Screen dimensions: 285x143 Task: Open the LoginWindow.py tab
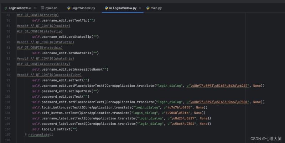[x=83, y=8]
